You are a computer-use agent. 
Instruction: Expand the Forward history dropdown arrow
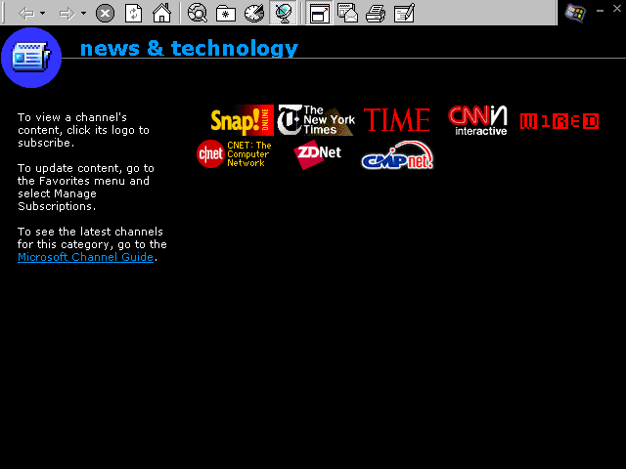[83, 13]
